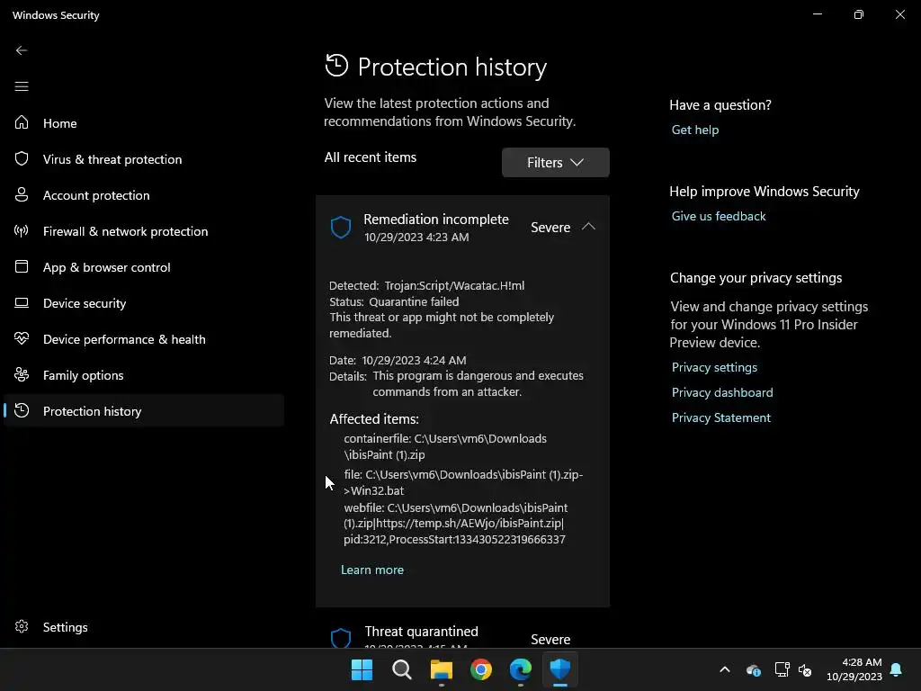Click the muted volume tray icon
Screen dimensions: 921x691
(805, 669)
